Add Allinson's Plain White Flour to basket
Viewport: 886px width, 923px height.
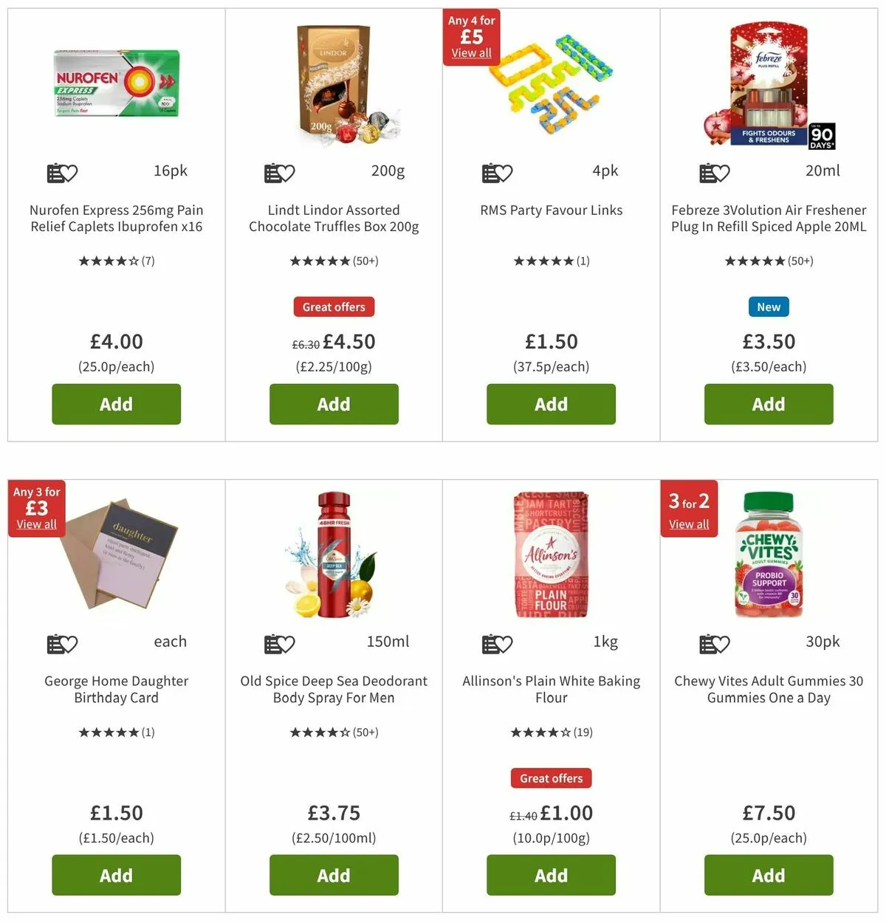552,875
